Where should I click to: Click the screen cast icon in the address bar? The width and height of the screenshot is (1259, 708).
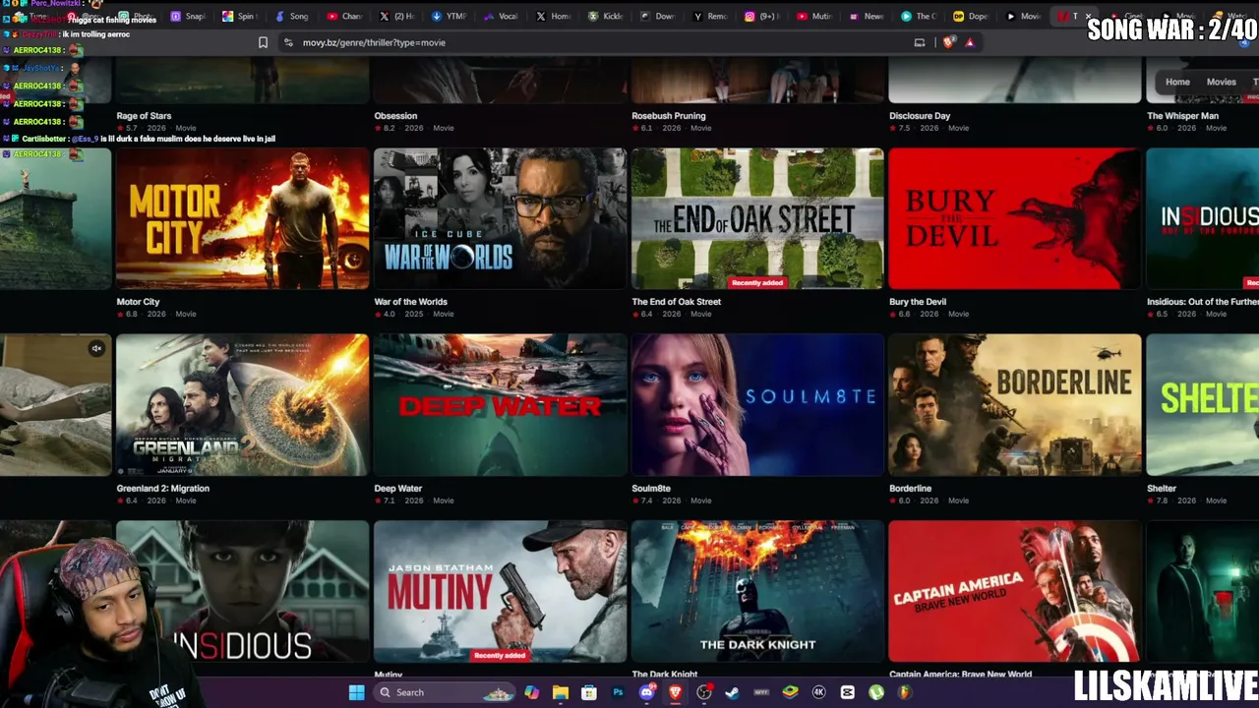pyautogui.click(x=920, y=42)
